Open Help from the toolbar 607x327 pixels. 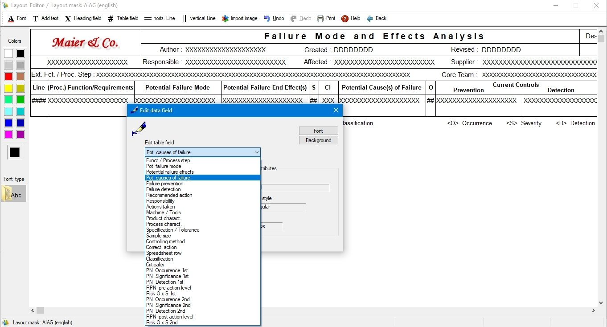click(351, 18)
